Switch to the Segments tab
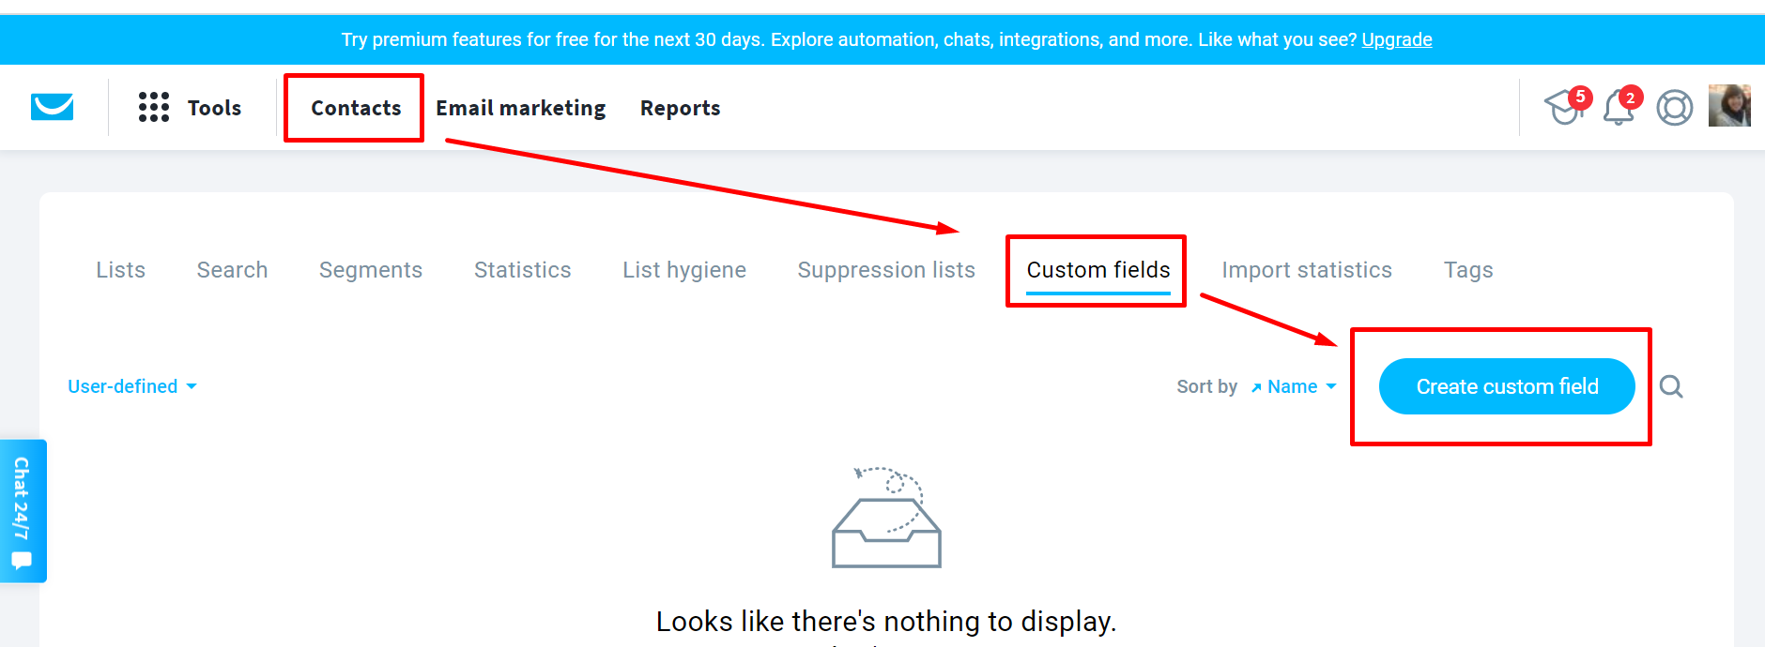Screen dimensions: 1765x647 point(371,270)
